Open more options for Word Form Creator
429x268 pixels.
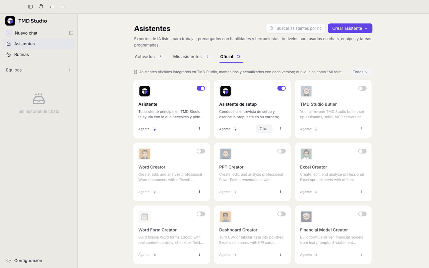pos(200,254)
